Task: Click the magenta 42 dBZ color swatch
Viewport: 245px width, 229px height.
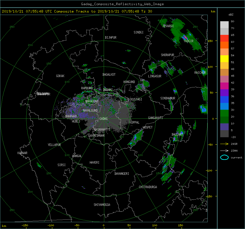Action: pyautogui.click(x=224, y=86)
